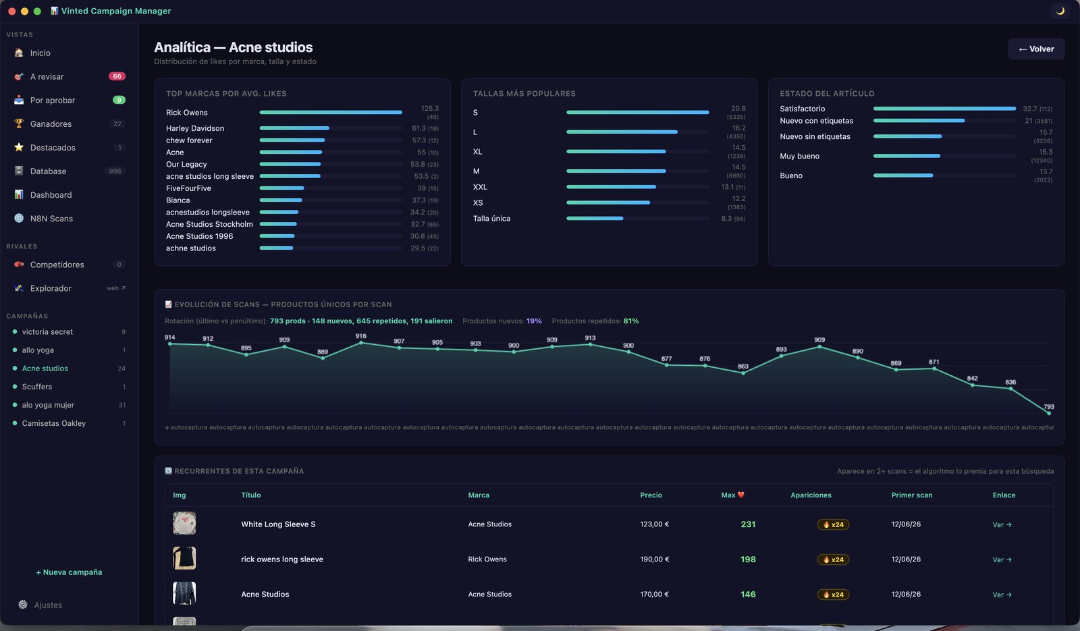Click the Apariciones column header
This screenshot has width=1080, height=631.
click(x=811, y=495)
